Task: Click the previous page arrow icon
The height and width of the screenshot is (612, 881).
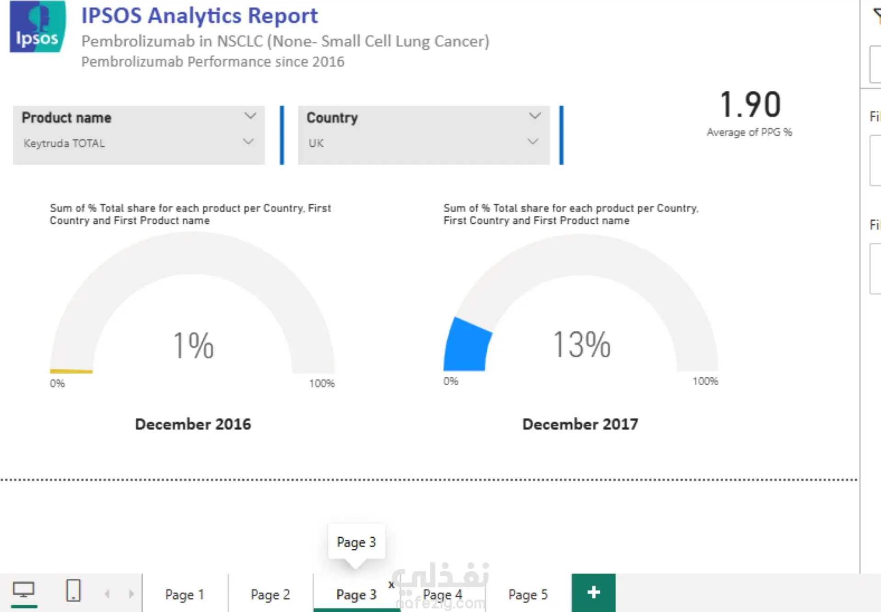Action: tap(107, 594)
